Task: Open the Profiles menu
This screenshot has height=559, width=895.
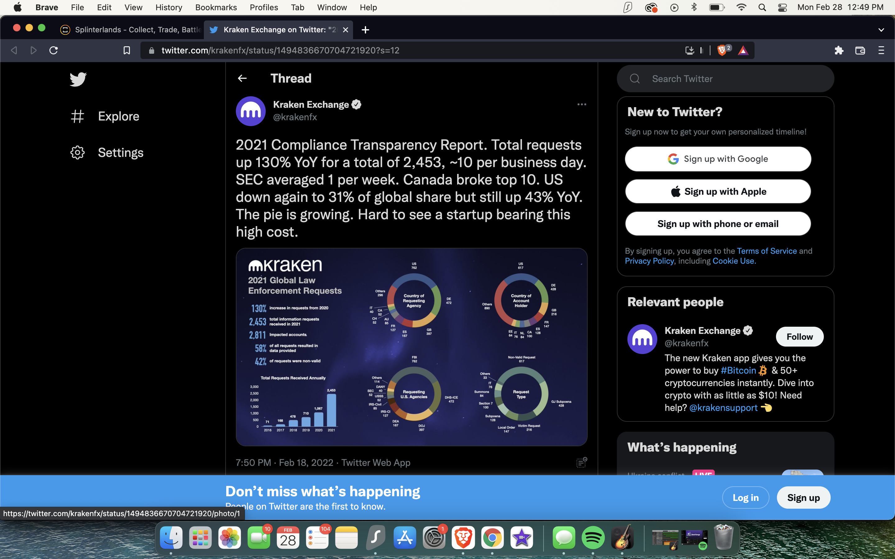Action: pos(264,7)
